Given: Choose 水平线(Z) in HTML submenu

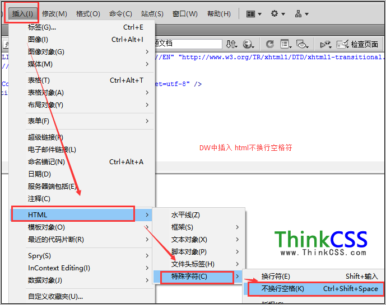Looking at the screenshot, I should point(199,215).
